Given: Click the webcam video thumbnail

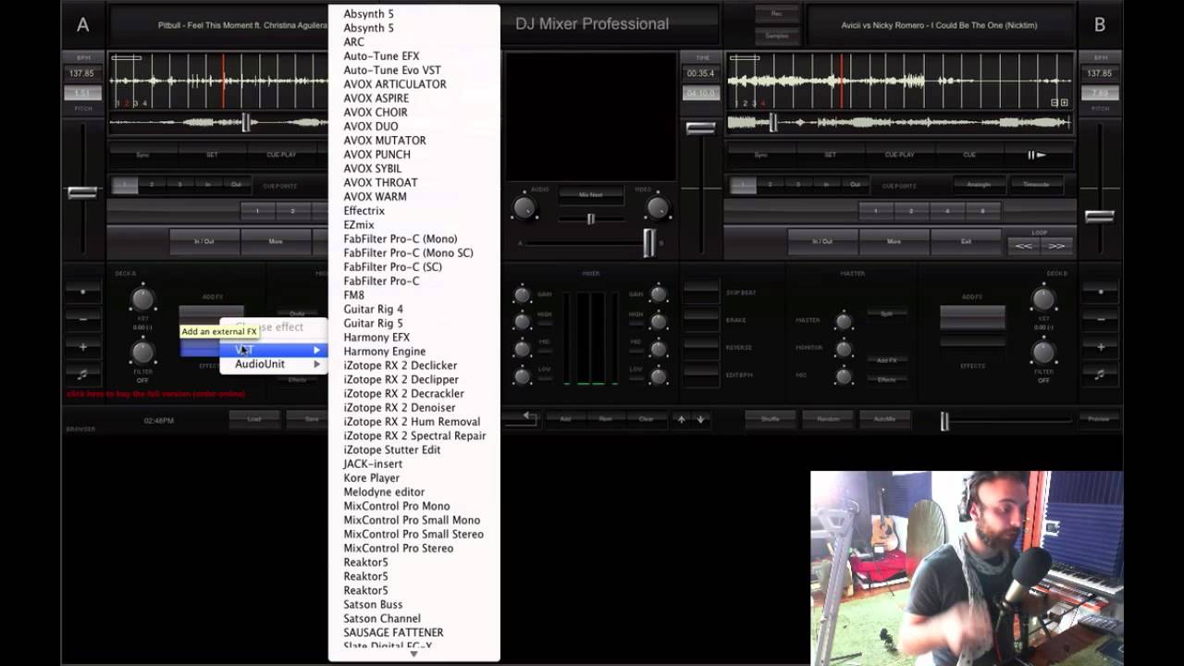Looking at the screenshot, I should (967, 568).
